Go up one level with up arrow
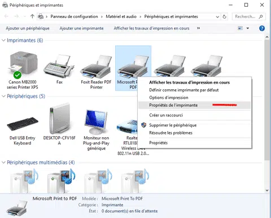The width and height of the screenshot is (271, 218). point(32,16)
